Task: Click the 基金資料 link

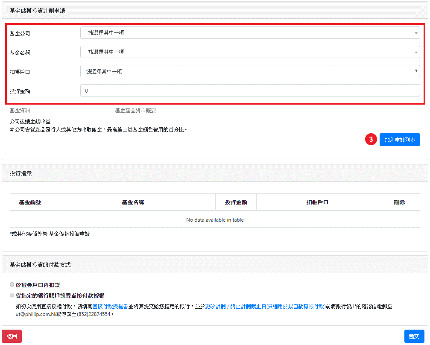Action: pos(20,111)
